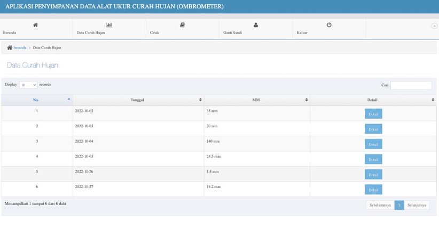Select page 1 in pagination
The width and height of the screenshot is (439, 246).
point(399,205)
